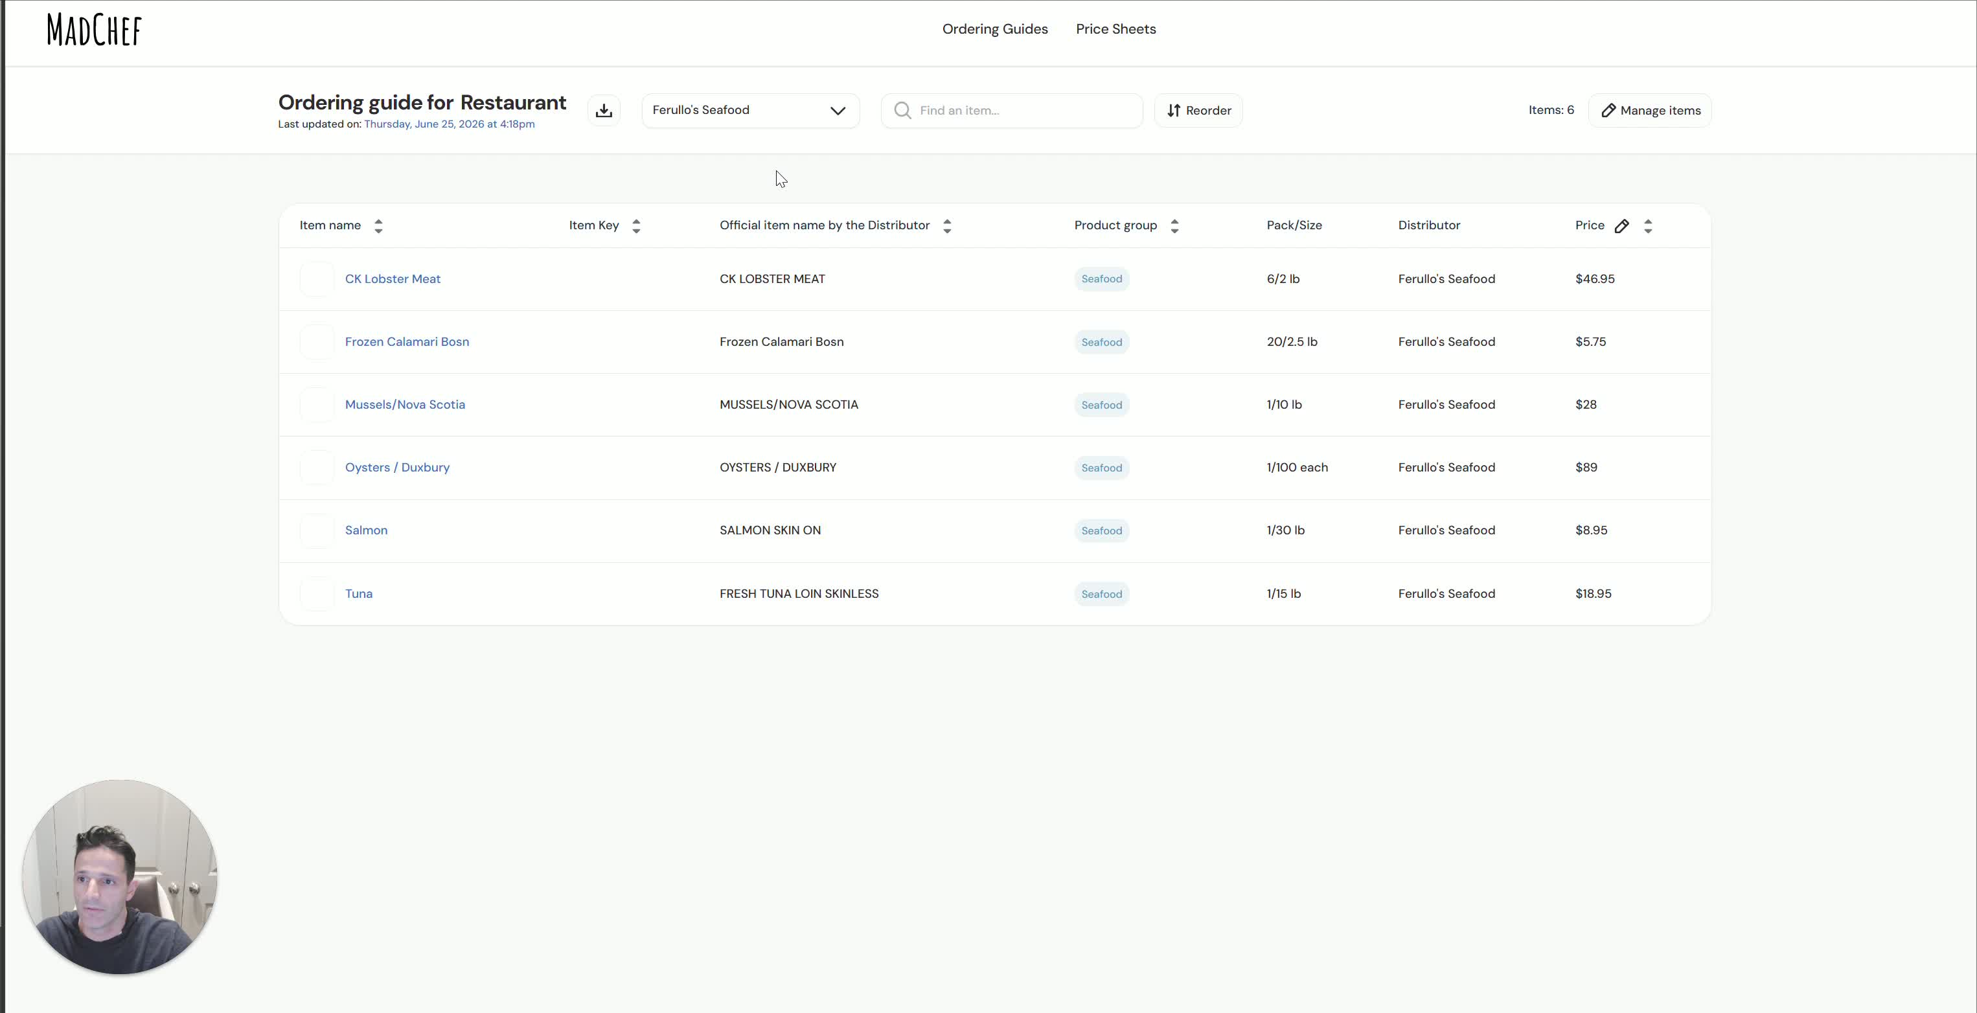
Task: Click the Pack/Size column header
Action: click(x=1294, y=225)
